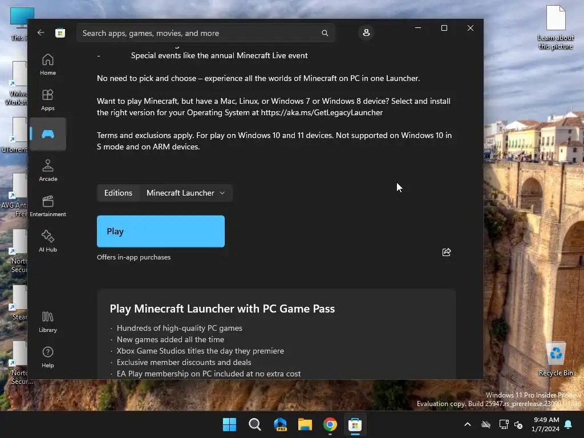Click Microsoft Store icon in the taskbar

tap(355, 424)
